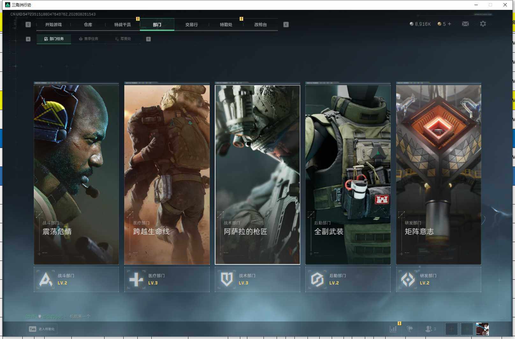Click the 战术部门 LV.3 level panel
515x339 pixels.
(x=257, y=279)
